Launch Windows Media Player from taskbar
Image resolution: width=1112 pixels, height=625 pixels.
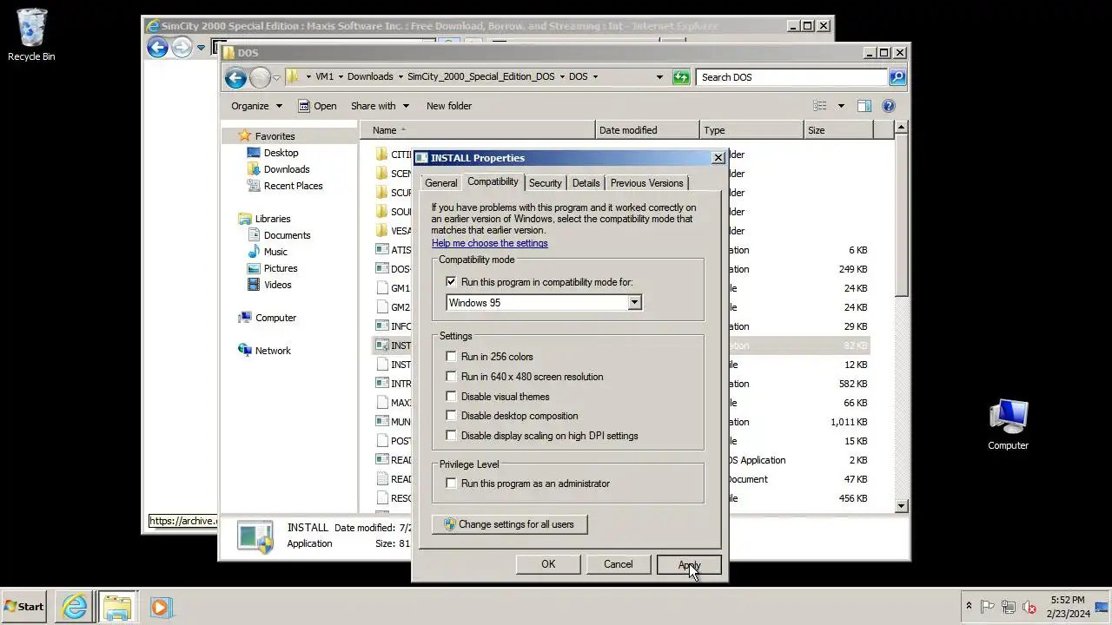(x=160, y=607)
